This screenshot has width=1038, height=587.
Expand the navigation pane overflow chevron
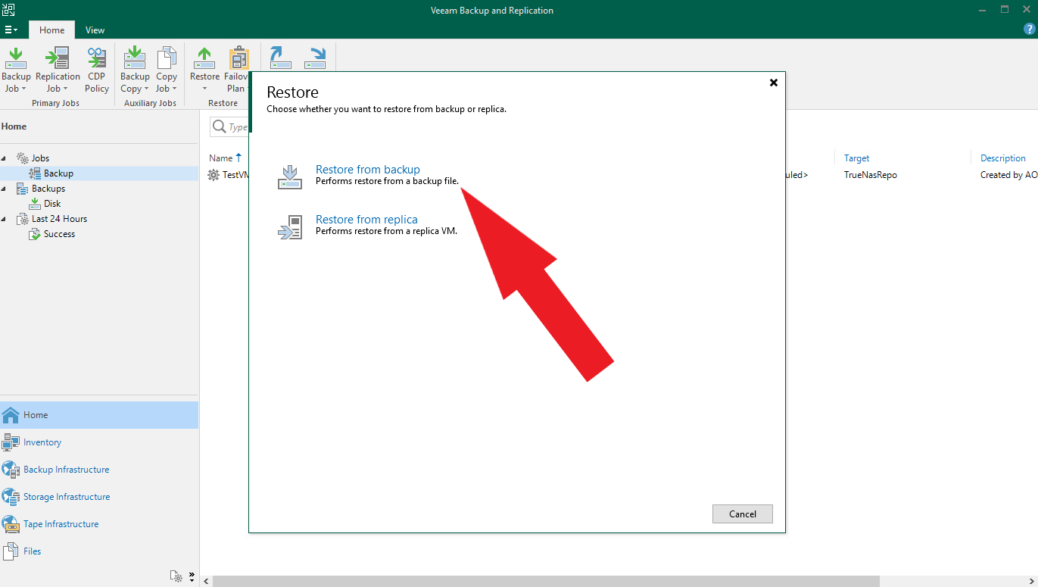(192, 576)
